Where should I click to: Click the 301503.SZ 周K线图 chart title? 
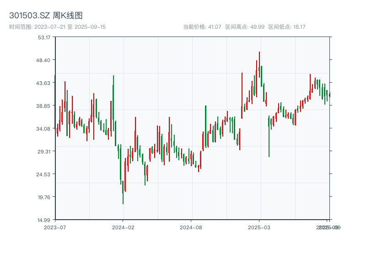click(x=46, y=16)
